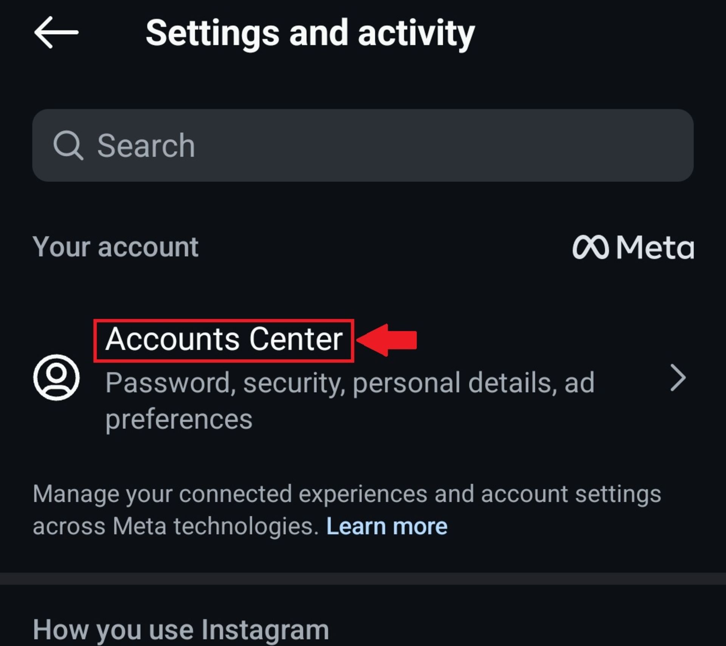
Task: Click the Search placeholder text
Action: click(146, 146)
